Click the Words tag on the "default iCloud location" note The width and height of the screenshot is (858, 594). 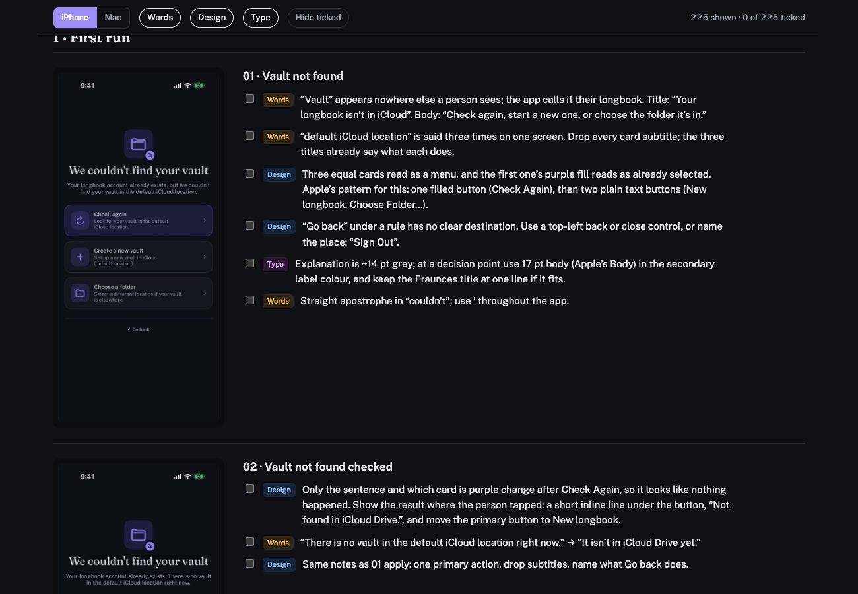(x=278, y=137)
